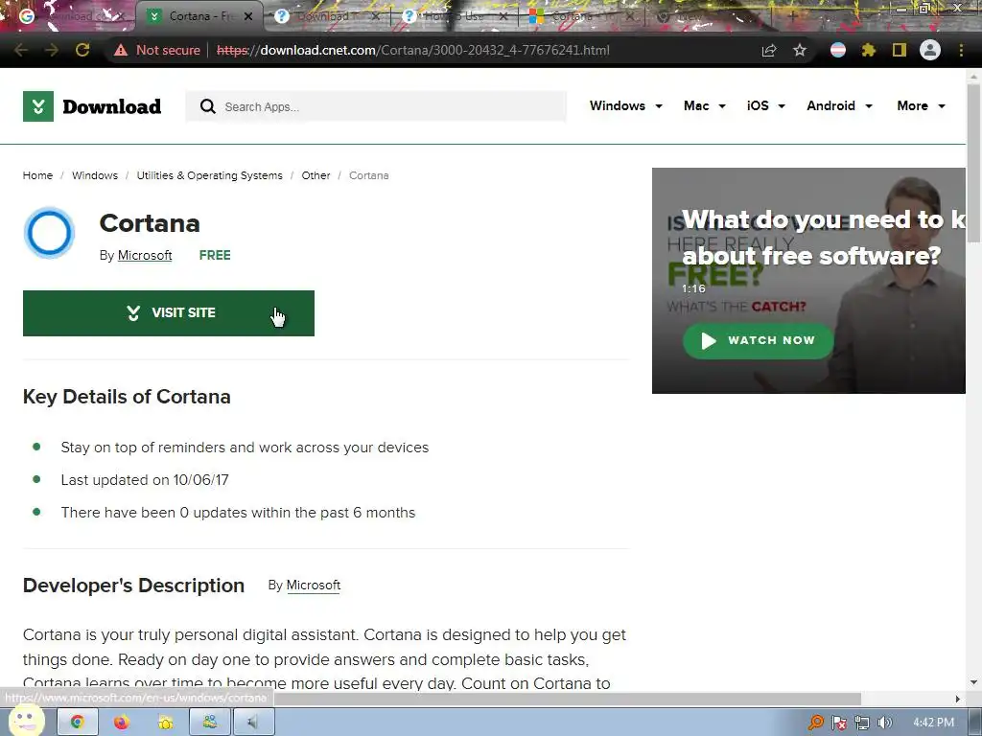Reload the page with refresh icon

82,50
